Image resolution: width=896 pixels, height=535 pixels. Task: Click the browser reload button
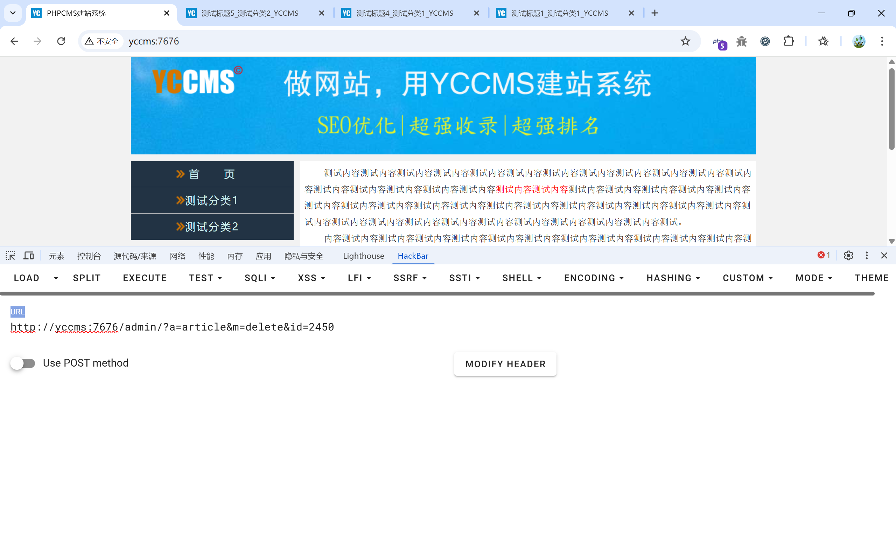click(x=61, y=41)
